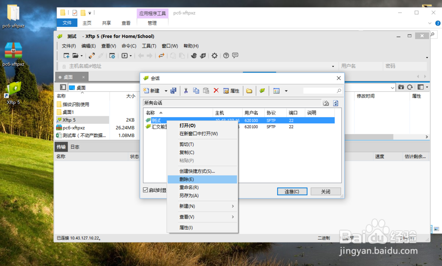Image resolution: width=442 pixels, height=266 pixels.
Task: Switch to the 日志 tab
Action: coord(75,147)
